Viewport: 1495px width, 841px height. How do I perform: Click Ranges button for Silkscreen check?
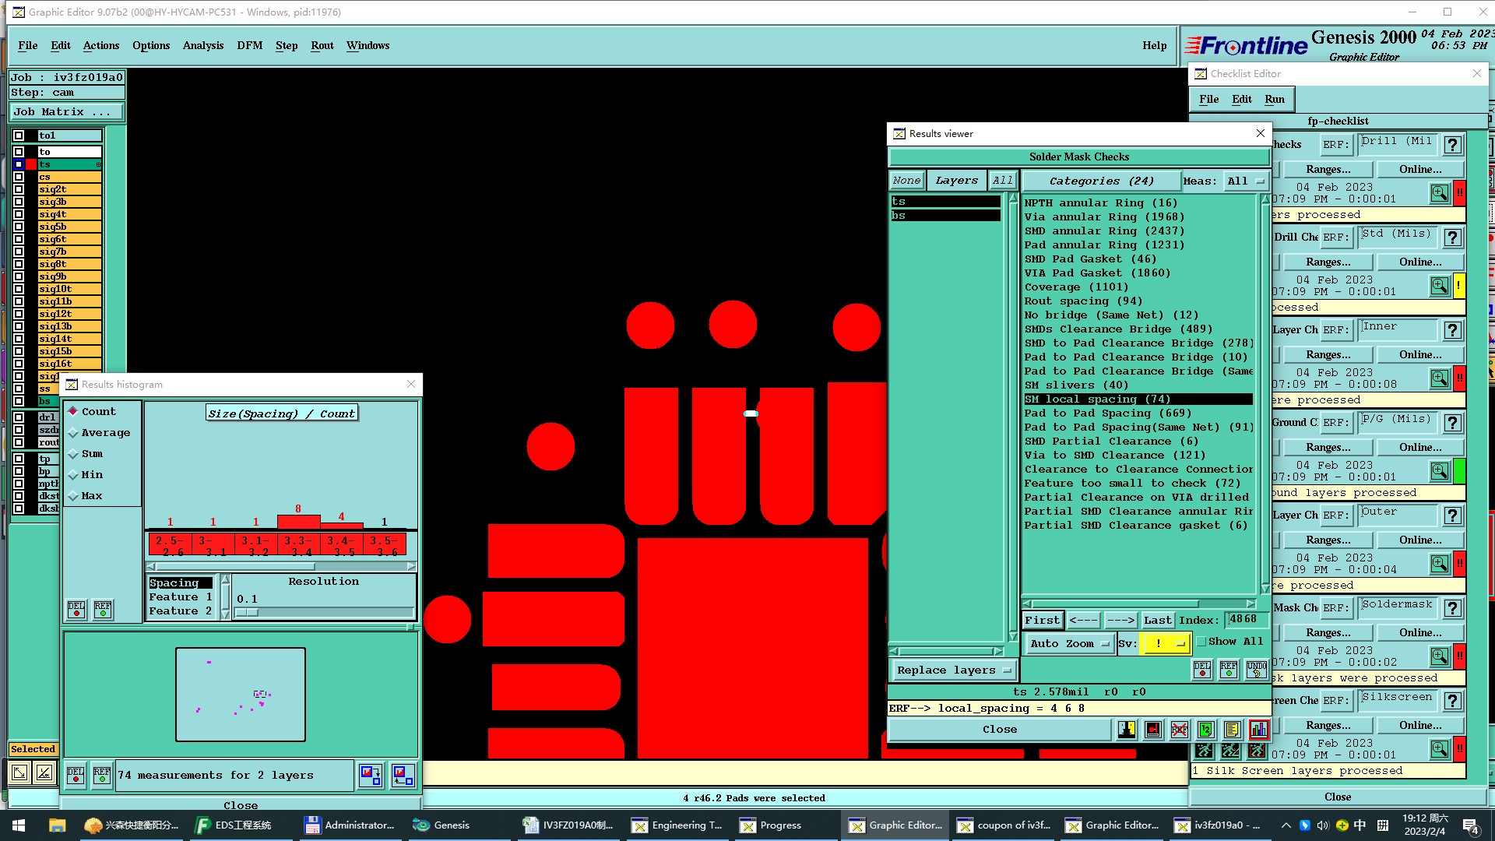[x=1328, y=726]
